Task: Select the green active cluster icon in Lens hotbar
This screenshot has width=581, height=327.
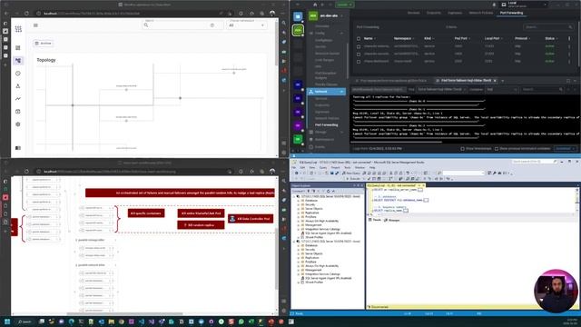Action: [x=298, y=30]
